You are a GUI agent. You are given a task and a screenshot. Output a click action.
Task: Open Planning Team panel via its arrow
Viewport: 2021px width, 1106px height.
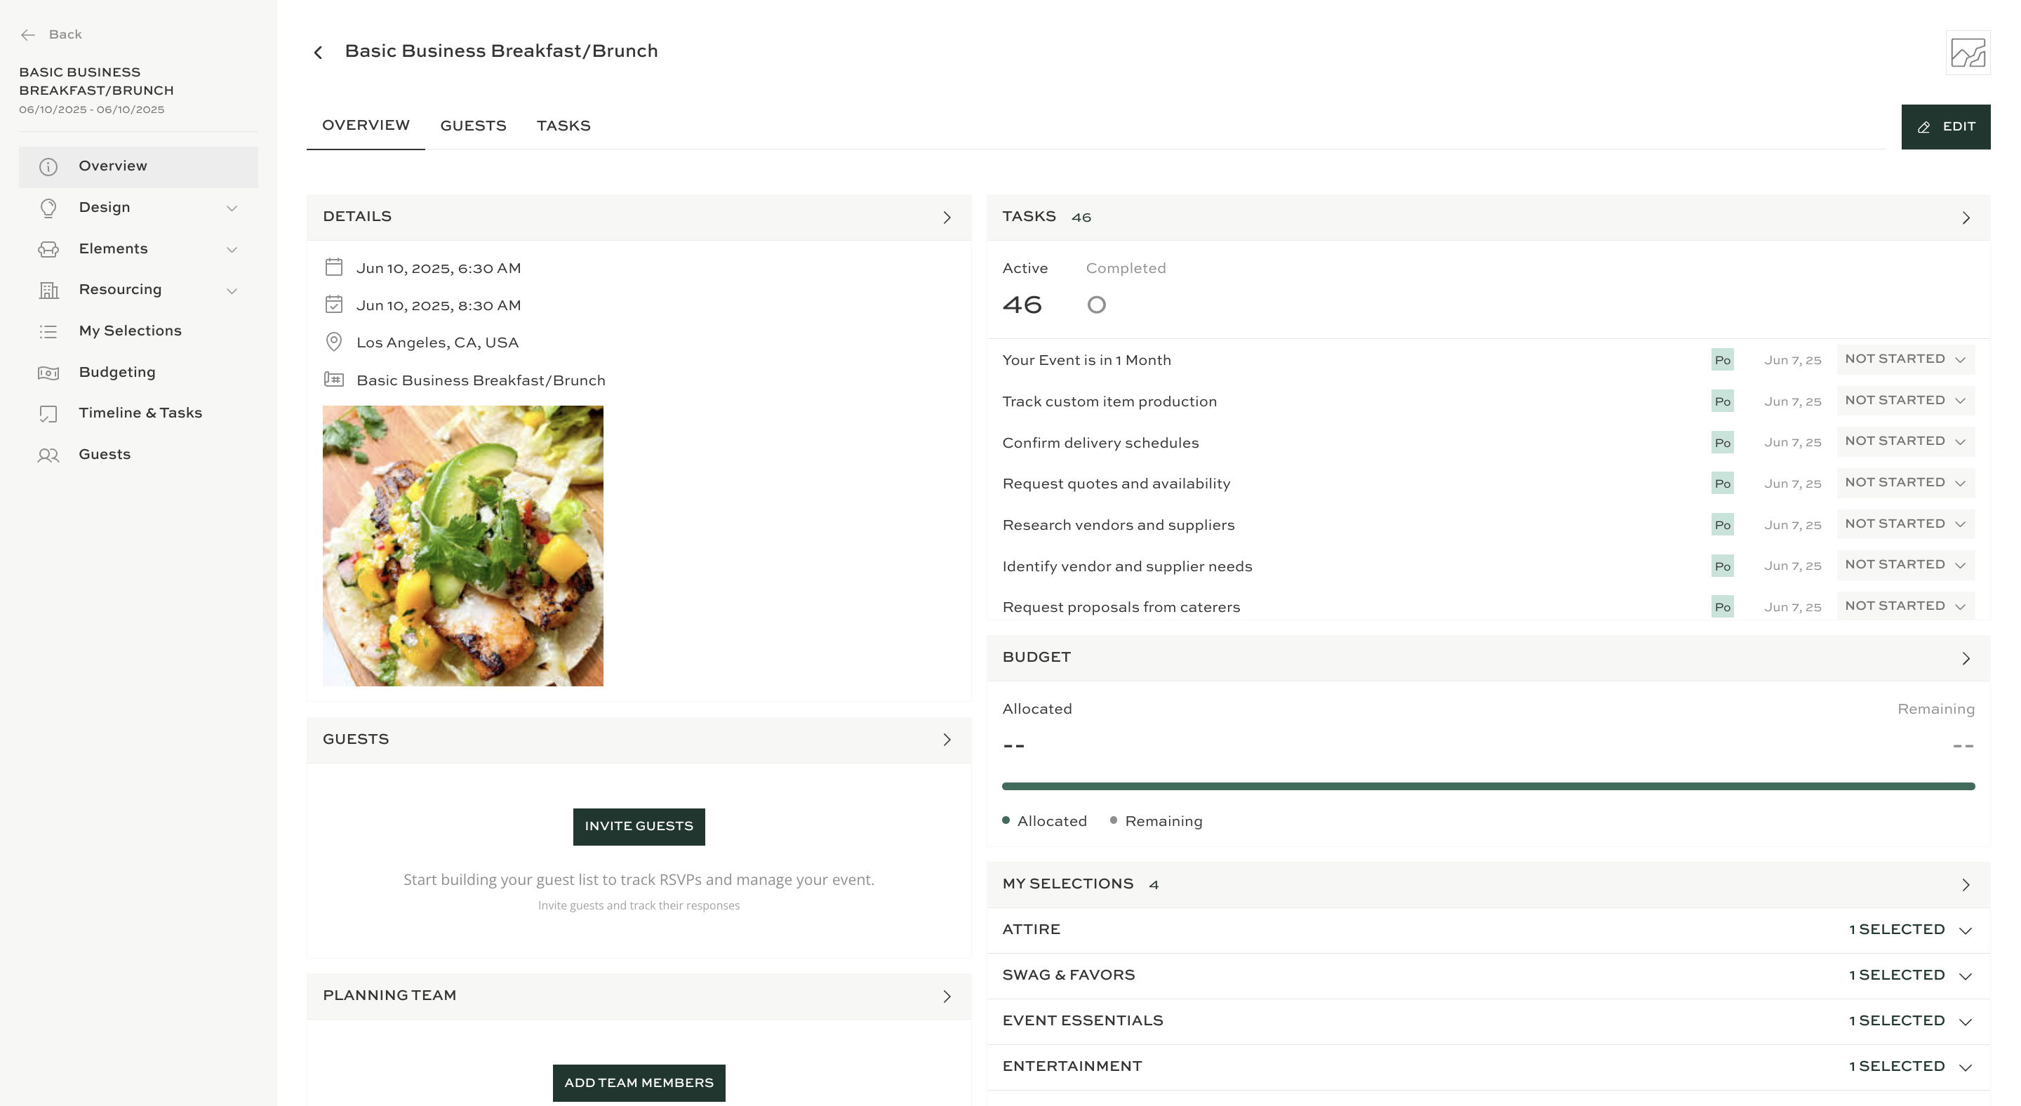point(947,997)
